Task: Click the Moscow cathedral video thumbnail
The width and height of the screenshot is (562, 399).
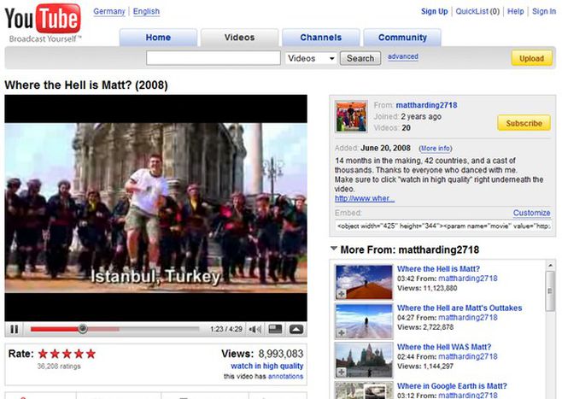Action: click(x=364, y=361)
